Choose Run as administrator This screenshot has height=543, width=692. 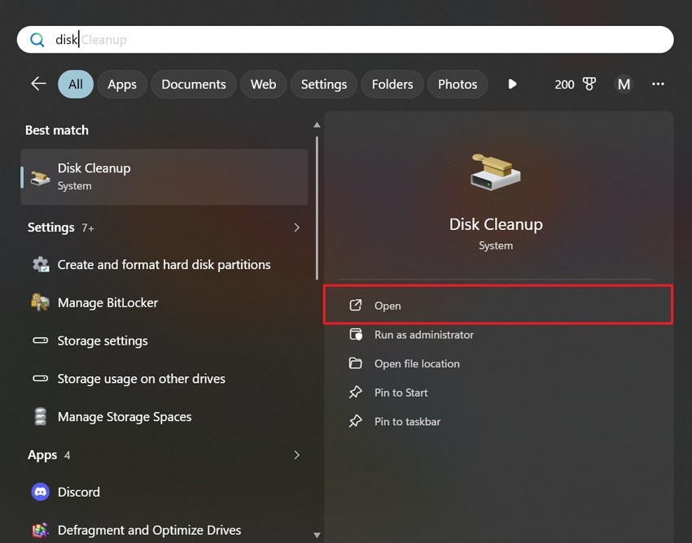497,335
